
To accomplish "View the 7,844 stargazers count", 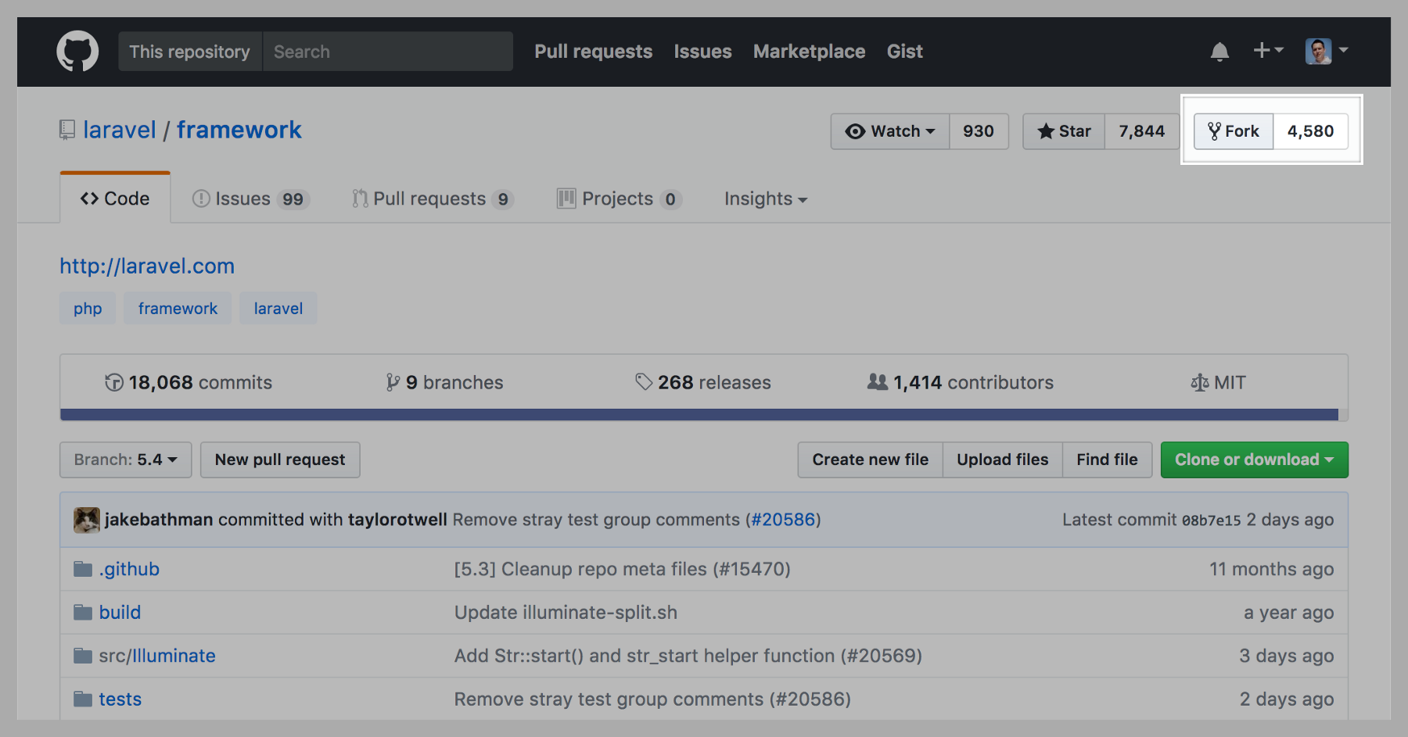I will coord(1142,131).
